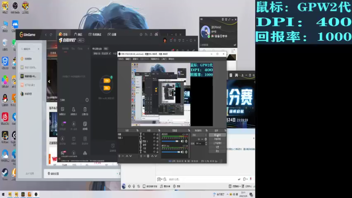Click the YY chat message input field
The image size is (352, 198).
click(202, 179)
